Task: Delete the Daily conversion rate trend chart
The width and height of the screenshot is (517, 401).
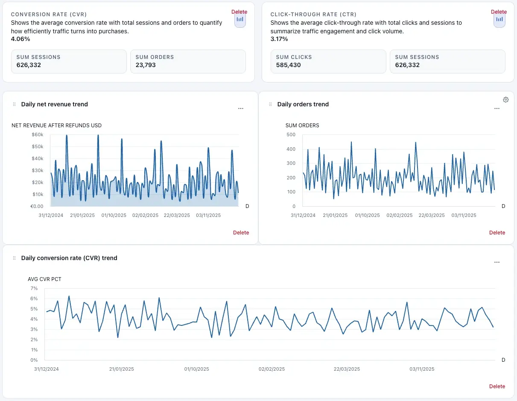Action: point(497,386)
